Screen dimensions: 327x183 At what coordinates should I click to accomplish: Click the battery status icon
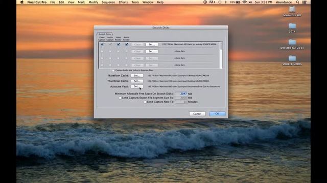point(238,2)
